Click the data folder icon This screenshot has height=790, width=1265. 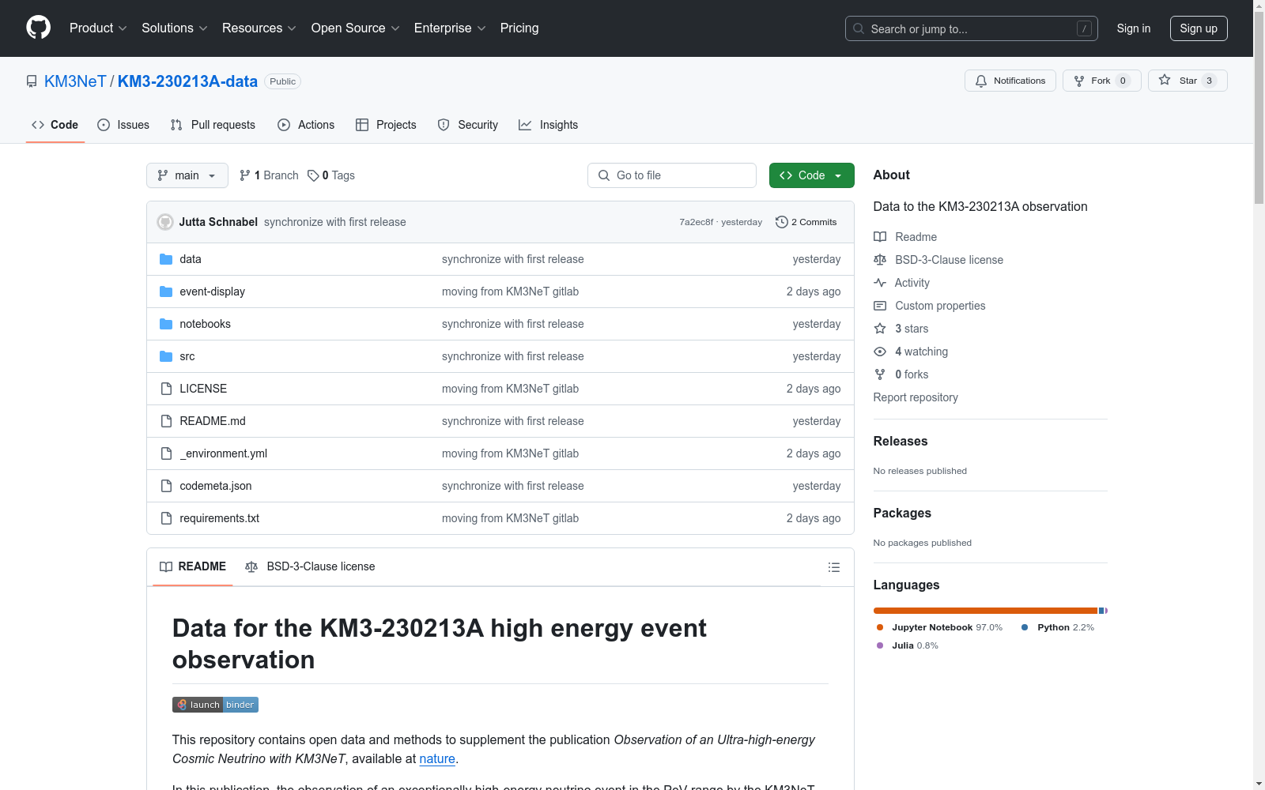coord(166,259)
